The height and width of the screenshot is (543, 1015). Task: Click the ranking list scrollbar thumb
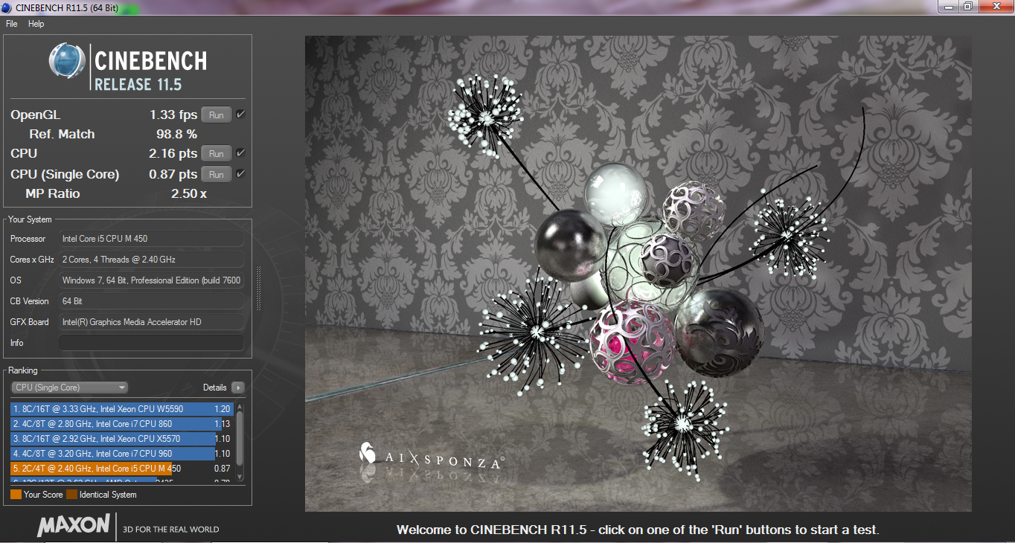(x=240, y=437)
